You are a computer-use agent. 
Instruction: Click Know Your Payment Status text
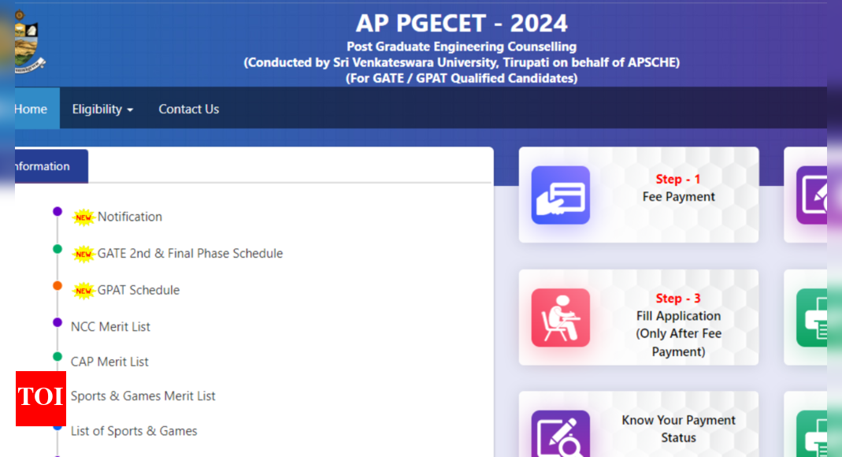(x=678, y=429)
